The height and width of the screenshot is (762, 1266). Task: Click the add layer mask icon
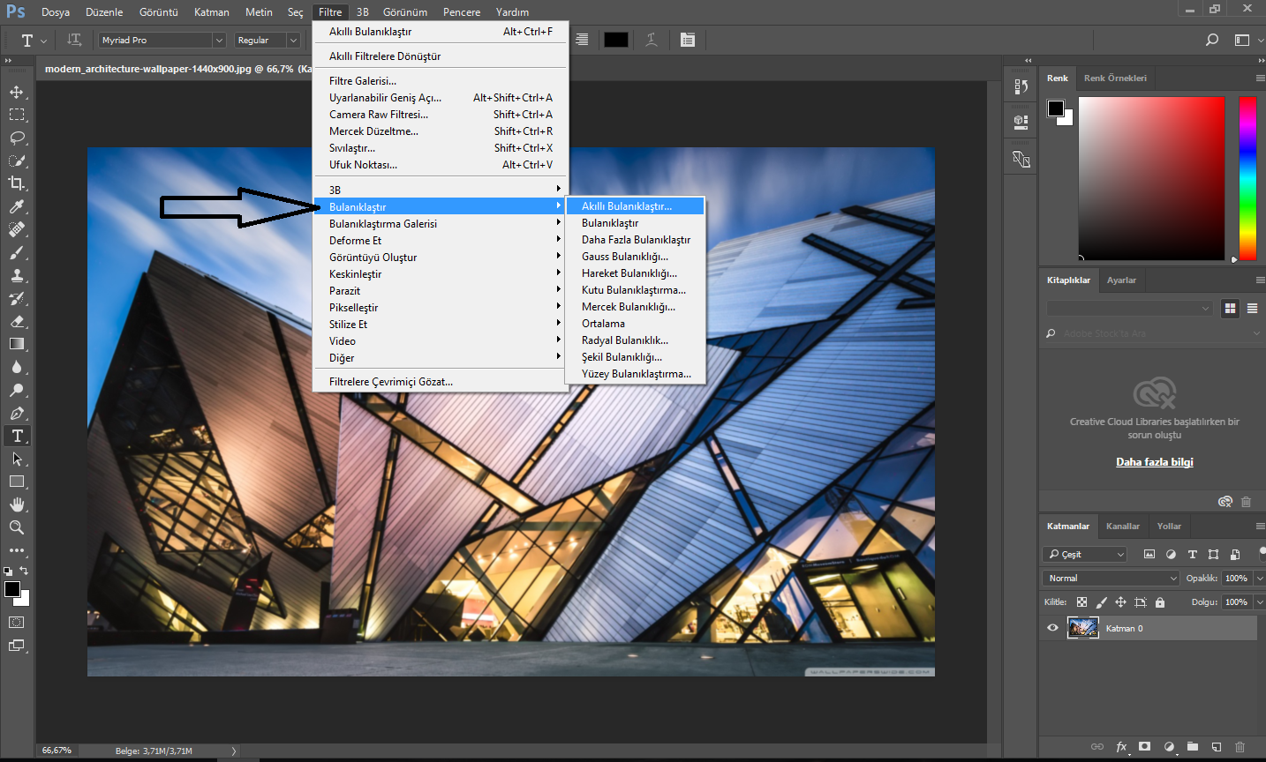click(x=1145, y=746)
